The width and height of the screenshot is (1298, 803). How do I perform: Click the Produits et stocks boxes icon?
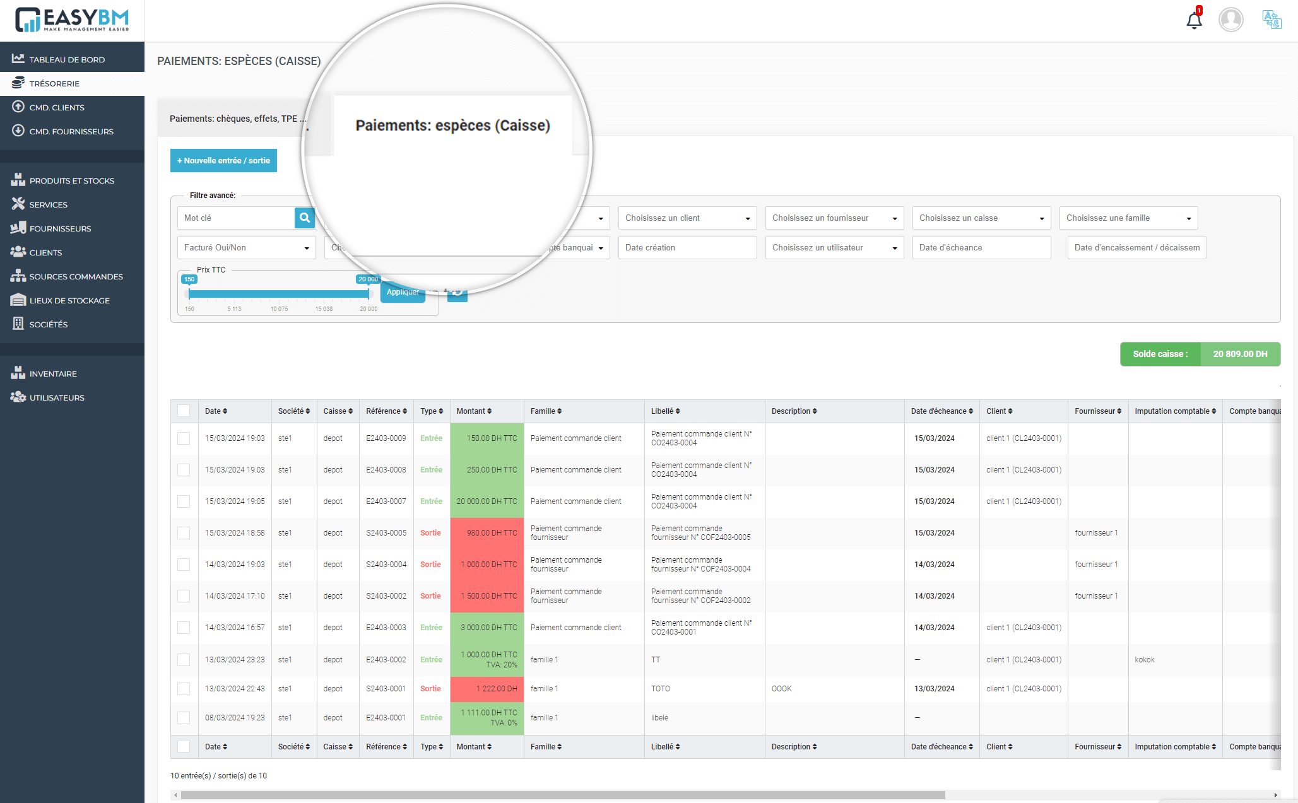tap(18, 180)
